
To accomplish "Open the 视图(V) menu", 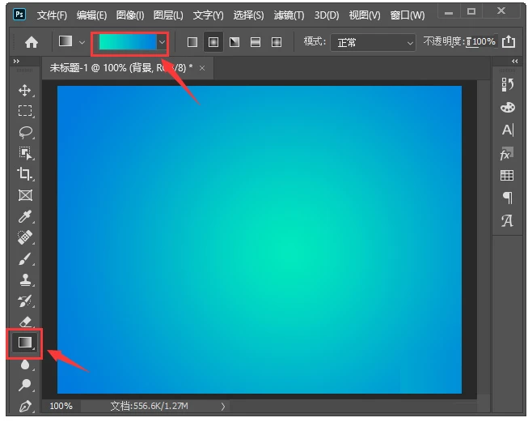I will pyautogui.click(x=365, y=15).
